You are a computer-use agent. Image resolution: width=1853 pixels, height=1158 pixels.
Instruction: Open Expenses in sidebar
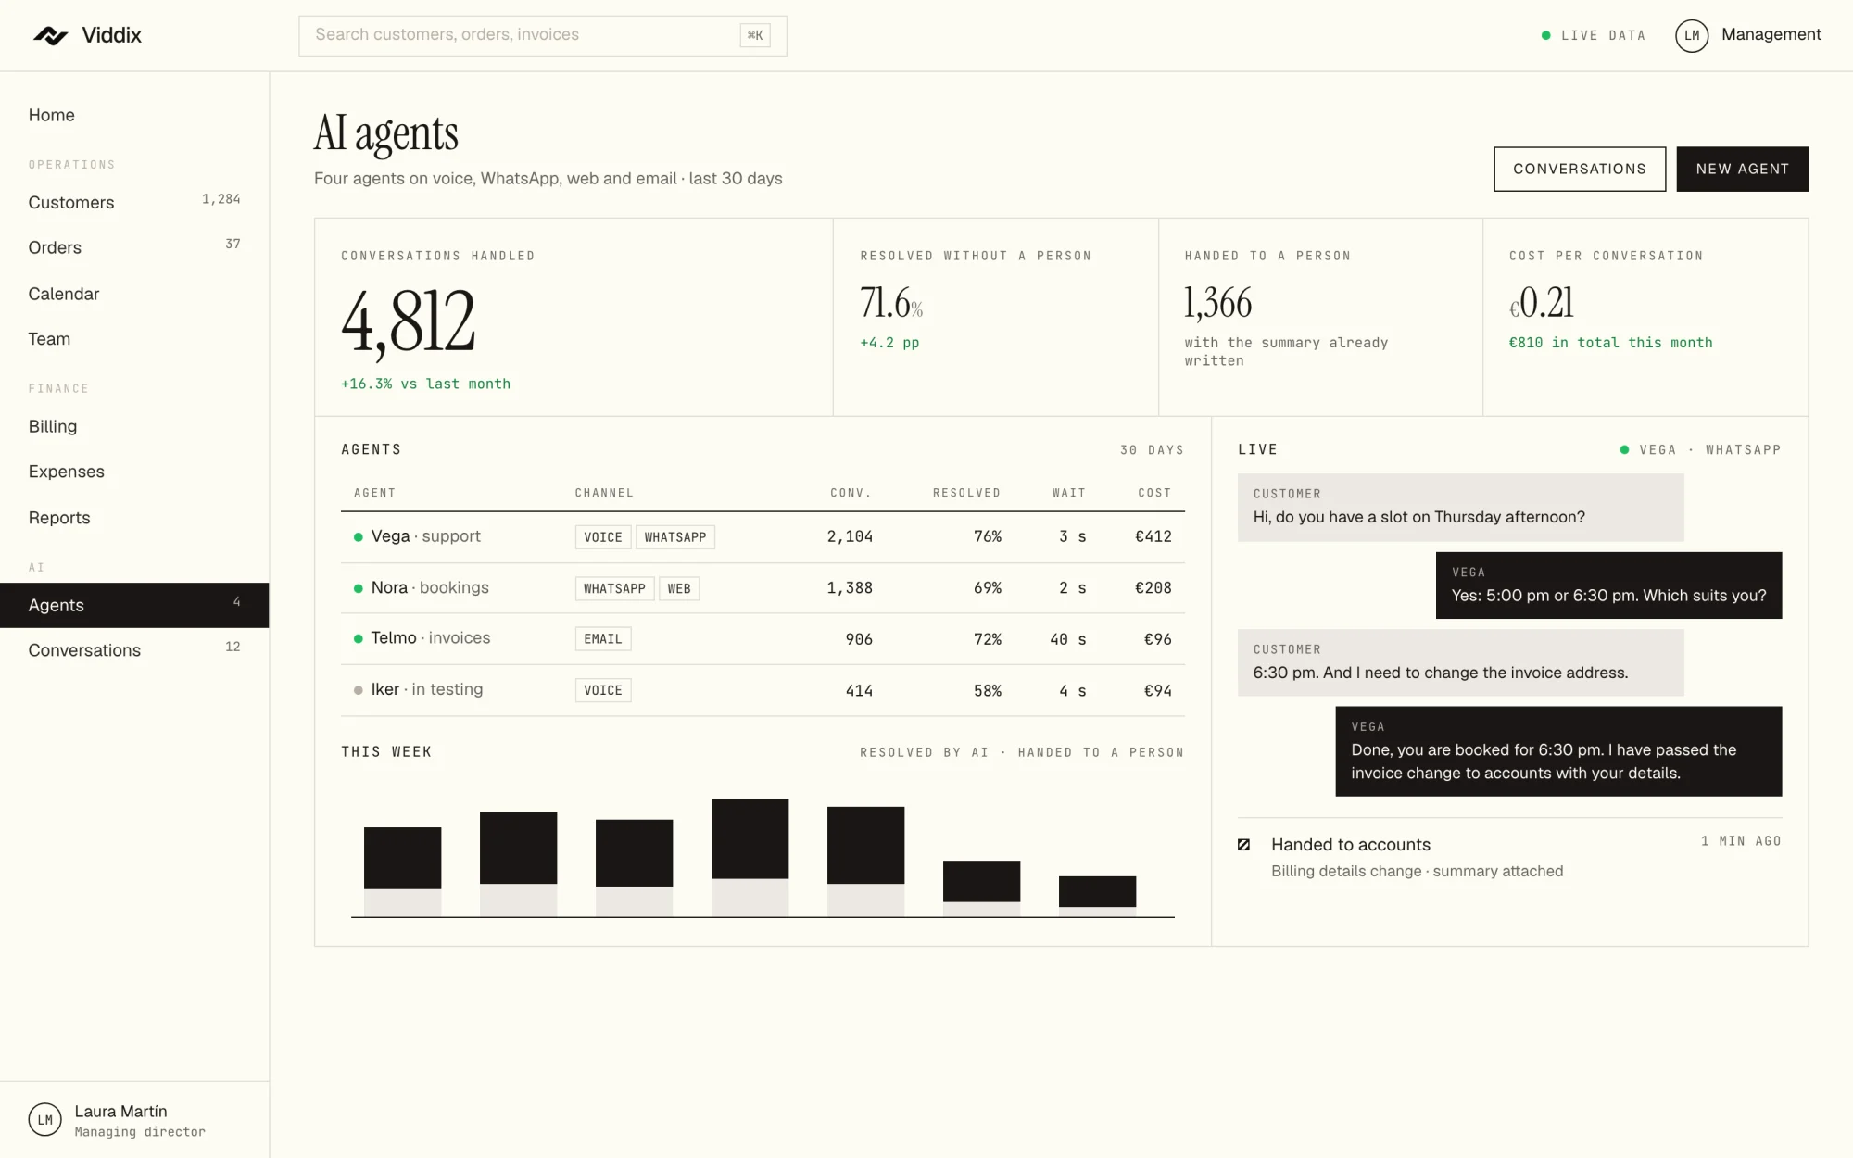(x=134, y=472)
